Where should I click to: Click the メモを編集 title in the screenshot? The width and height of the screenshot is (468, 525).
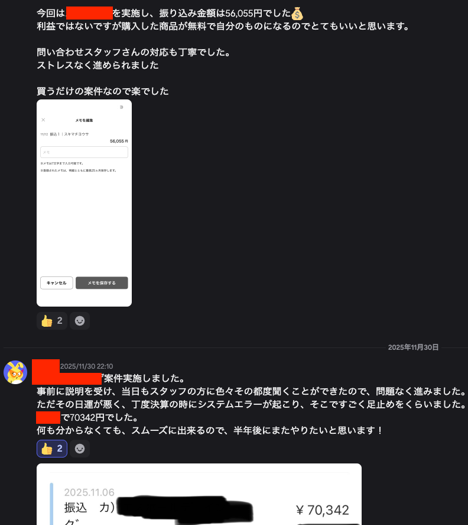pos(84,120)
